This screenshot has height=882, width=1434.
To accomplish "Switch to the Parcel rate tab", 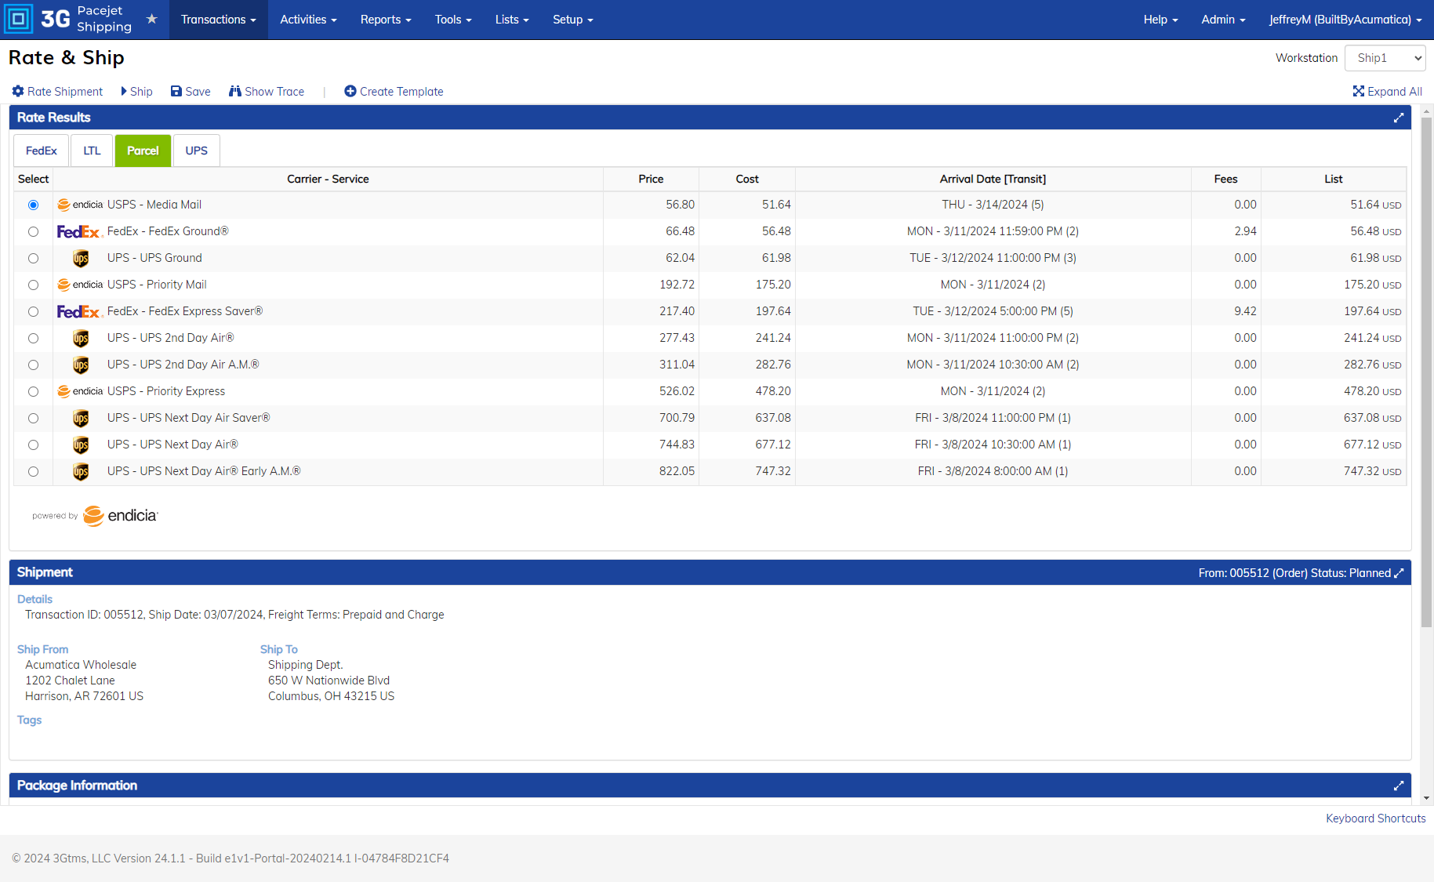I will click(x=143, y=151).
